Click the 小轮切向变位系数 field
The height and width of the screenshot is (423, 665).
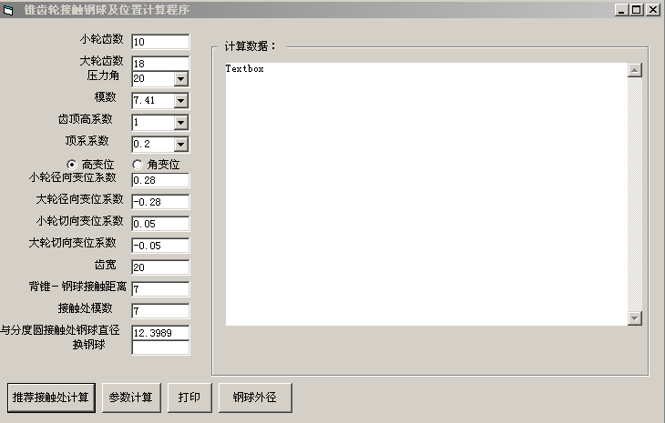click(x=160, y=224)
